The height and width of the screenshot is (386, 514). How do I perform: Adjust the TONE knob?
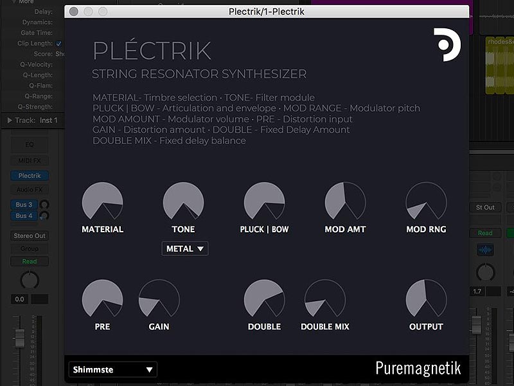[183, 201]
